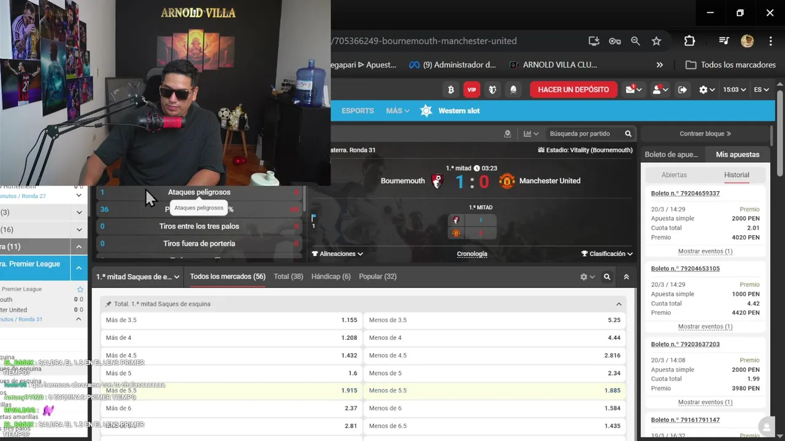Image resolution: width=785 pixels, height=441 pixels.
Task: Open Boleto n.º 79161791147
Action: coord(685,420)
